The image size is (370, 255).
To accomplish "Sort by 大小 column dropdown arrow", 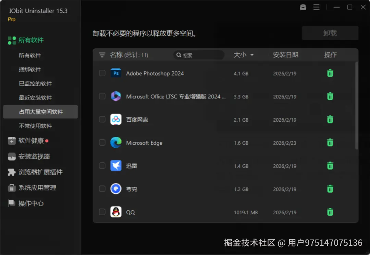I will (252, 55).
